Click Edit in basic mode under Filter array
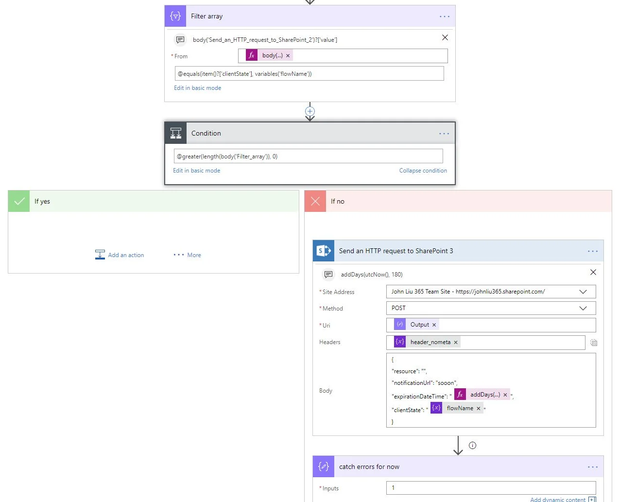The image size is (619, 502). [x=197, y=88]
